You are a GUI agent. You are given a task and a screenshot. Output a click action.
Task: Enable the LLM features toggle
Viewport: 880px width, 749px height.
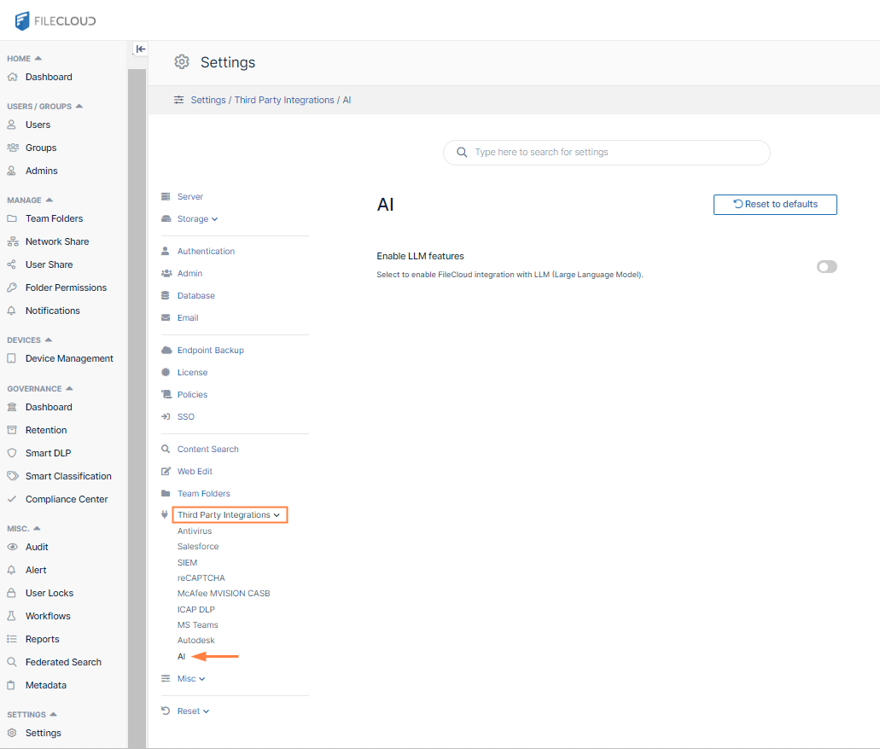[826, 267]
